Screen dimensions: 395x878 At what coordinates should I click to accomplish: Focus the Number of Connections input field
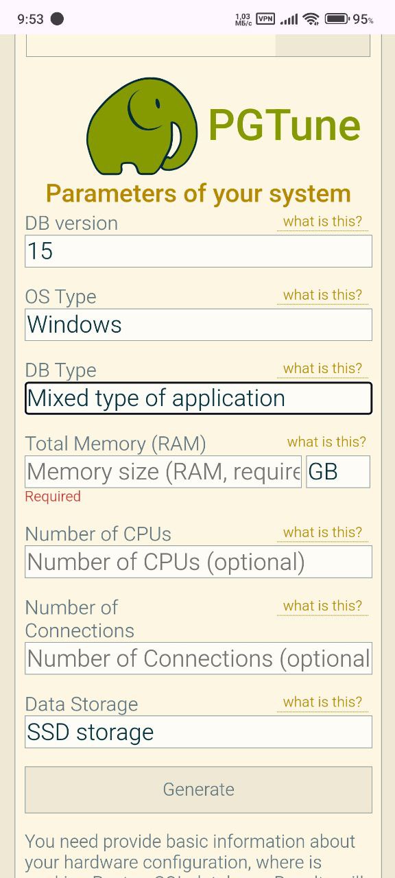pos(198,658)
